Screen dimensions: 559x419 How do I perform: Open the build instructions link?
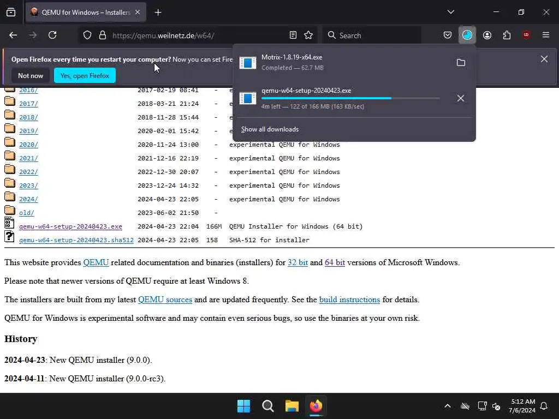point(349,300)
